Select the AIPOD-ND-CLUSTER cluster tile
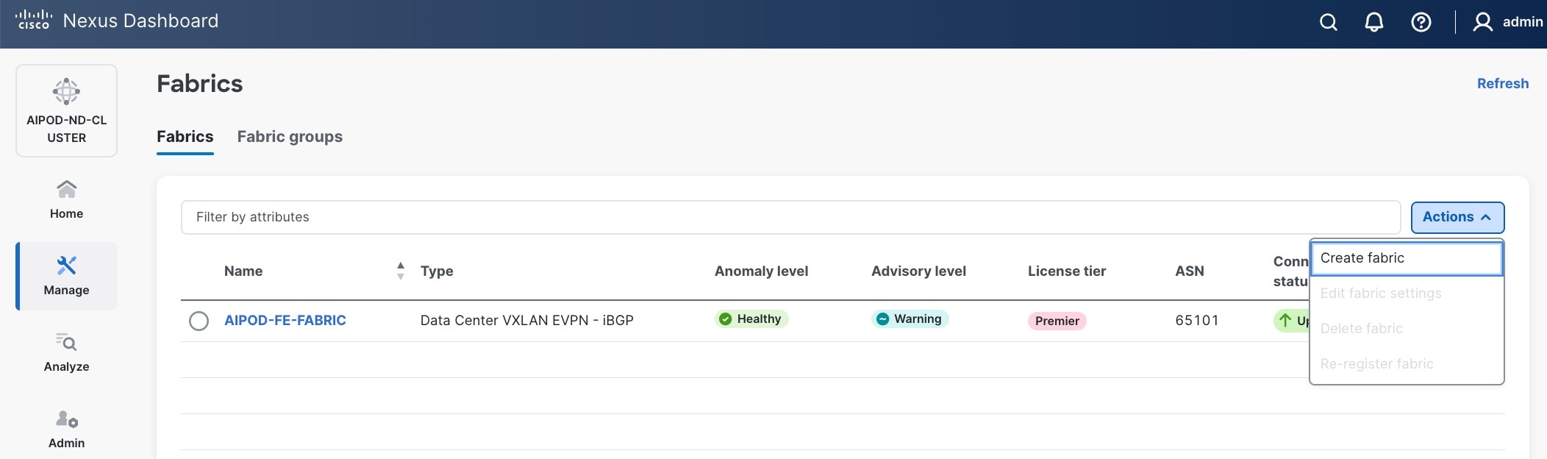Screen dimensions: 1547x459 pyautogui.click(x=66, y=110)
